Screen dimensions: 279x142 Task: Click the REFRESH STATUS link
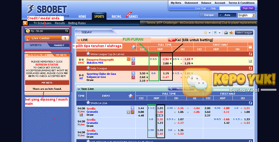click(x=47, y=65)
